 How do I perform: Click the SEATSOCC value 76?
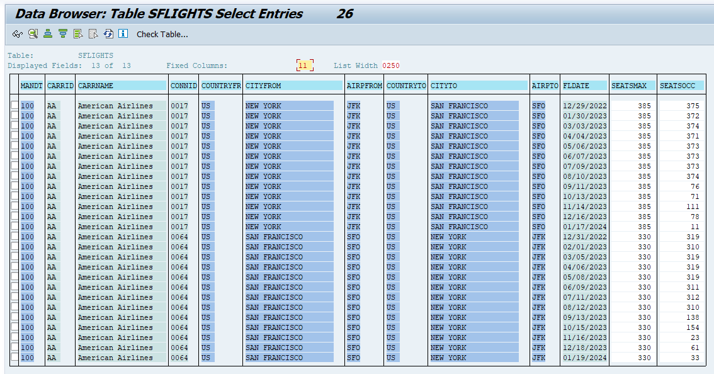tap(695, 186)
